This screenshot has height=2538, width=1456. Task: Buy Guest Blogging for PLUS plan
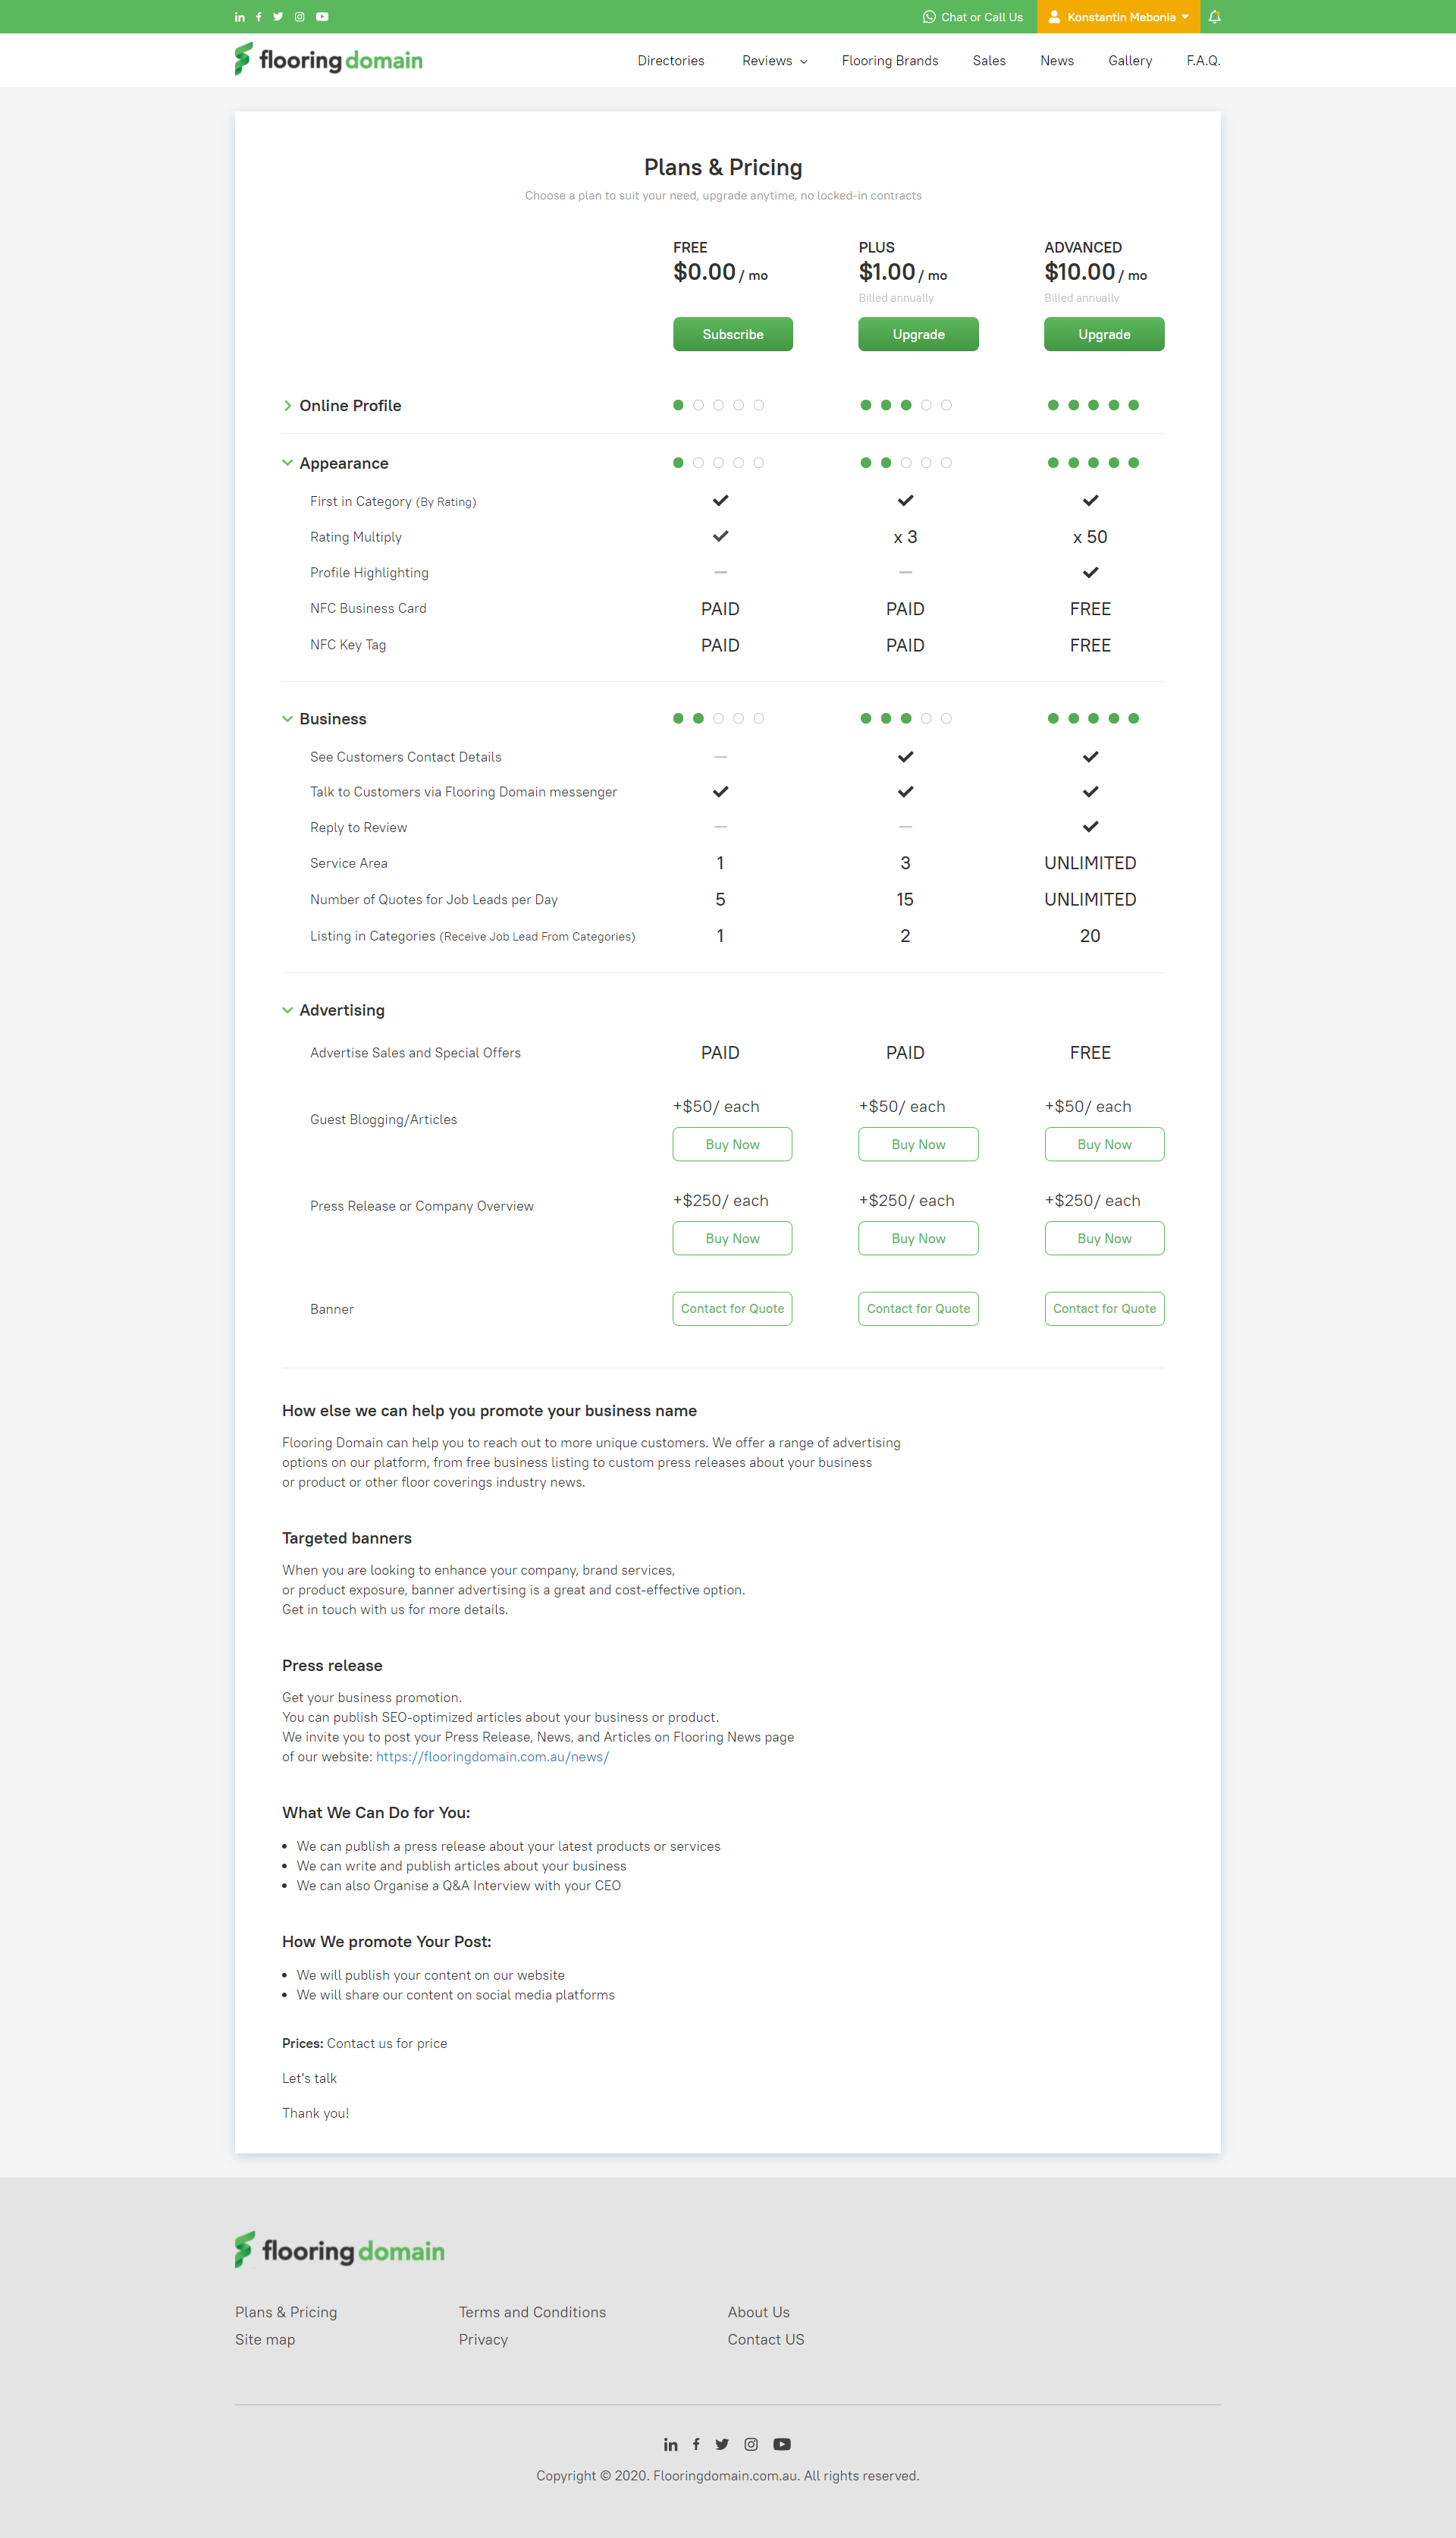(x=918, y=1144)
